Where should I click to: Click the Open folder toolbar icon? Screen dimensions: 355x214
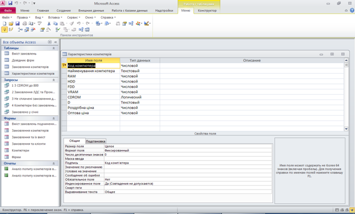[x=11, y=23]
